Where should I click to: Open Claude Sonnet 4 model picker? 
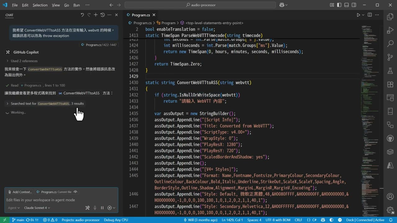pyautogui.click(x=37, y=208)
